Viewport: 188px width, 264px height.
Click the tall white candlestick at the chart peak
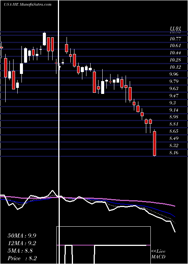pyautogui.click(x=44, y=39)
